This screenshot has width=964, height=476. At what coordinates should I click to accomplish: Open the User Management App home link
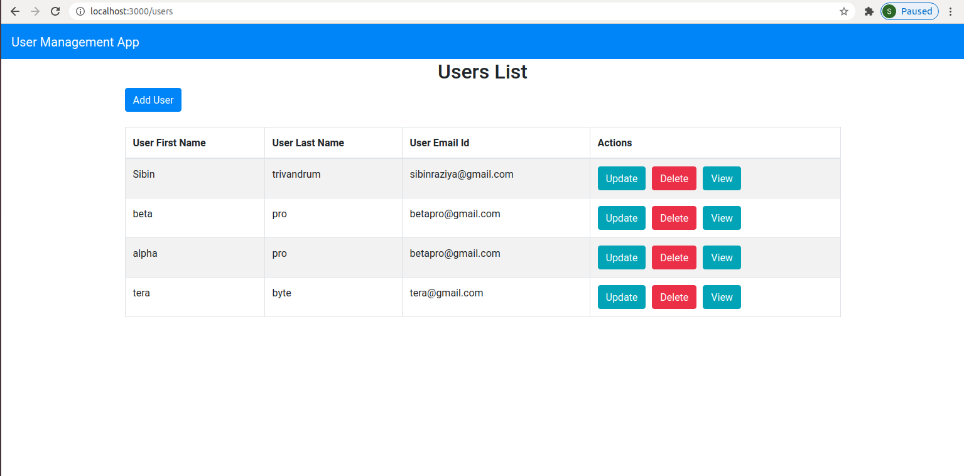coord(75,41)
